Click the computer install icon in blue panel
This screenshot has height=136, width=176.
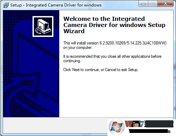click(43, 26)
